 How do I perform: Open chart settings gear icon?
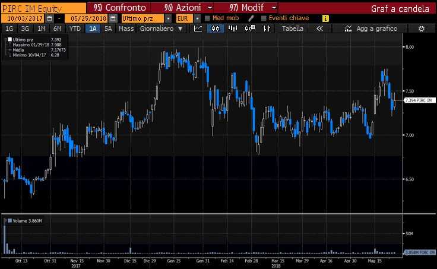pyautogui.click(x=422, y=29)
